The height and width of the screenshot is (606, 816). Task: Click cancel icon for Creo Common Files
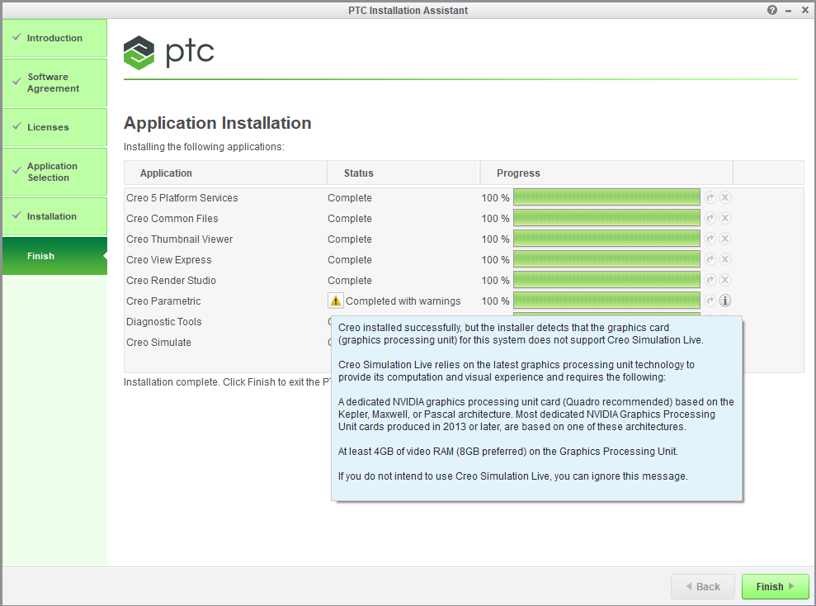coord(725,218)
